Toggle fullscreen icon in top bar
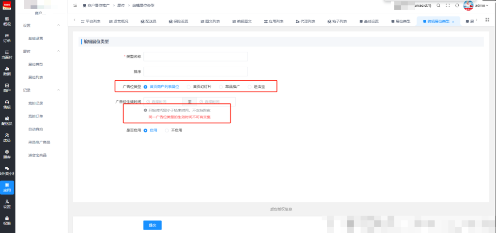The width and height of the screenshot is (496, 233). click(448, 5)
